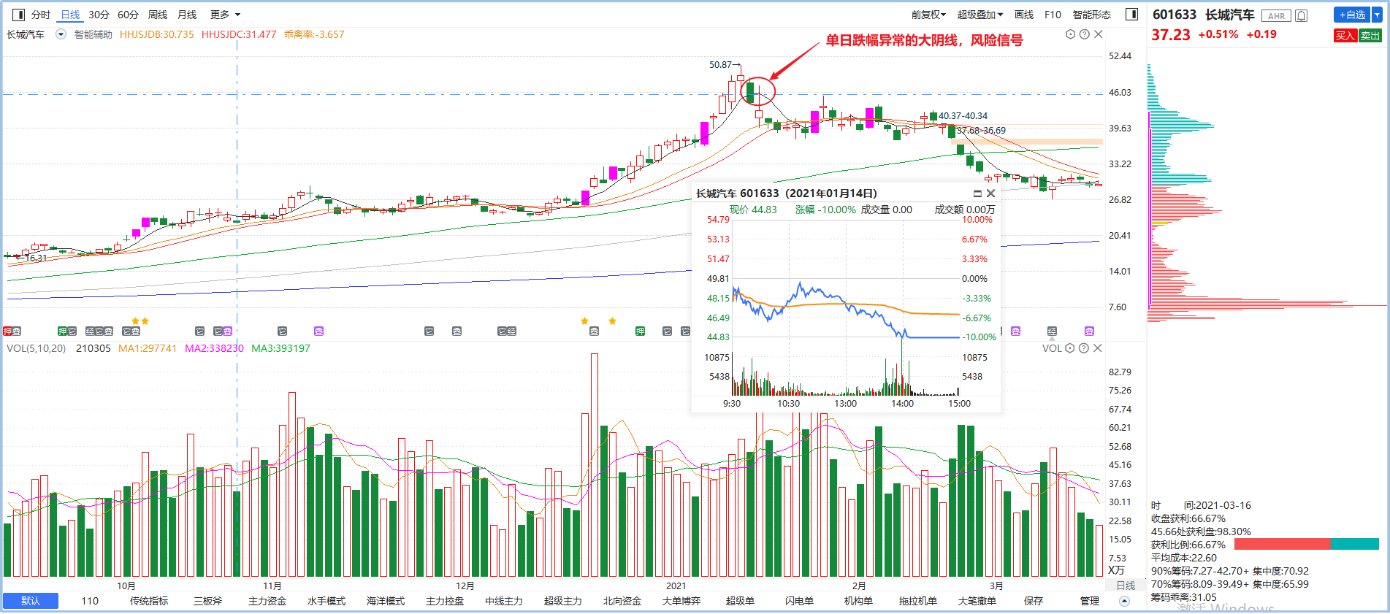Click the 日线 label beside volume axis
Screen dimensions: 1390x614
pyautogui.click(x=1126, y=586)
